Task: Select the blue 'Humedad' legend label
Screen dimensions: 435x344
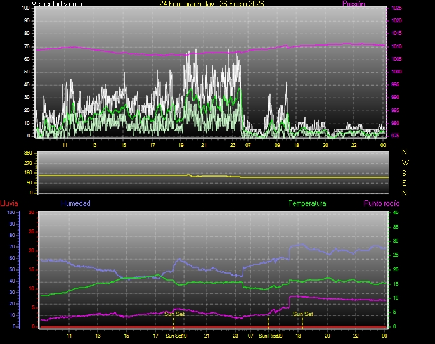Action: [x=75, y=204]
